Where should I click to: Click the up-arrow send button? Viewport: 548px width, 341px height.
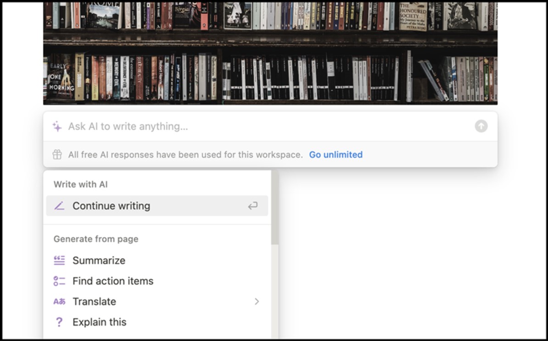(x=481, y=126)
